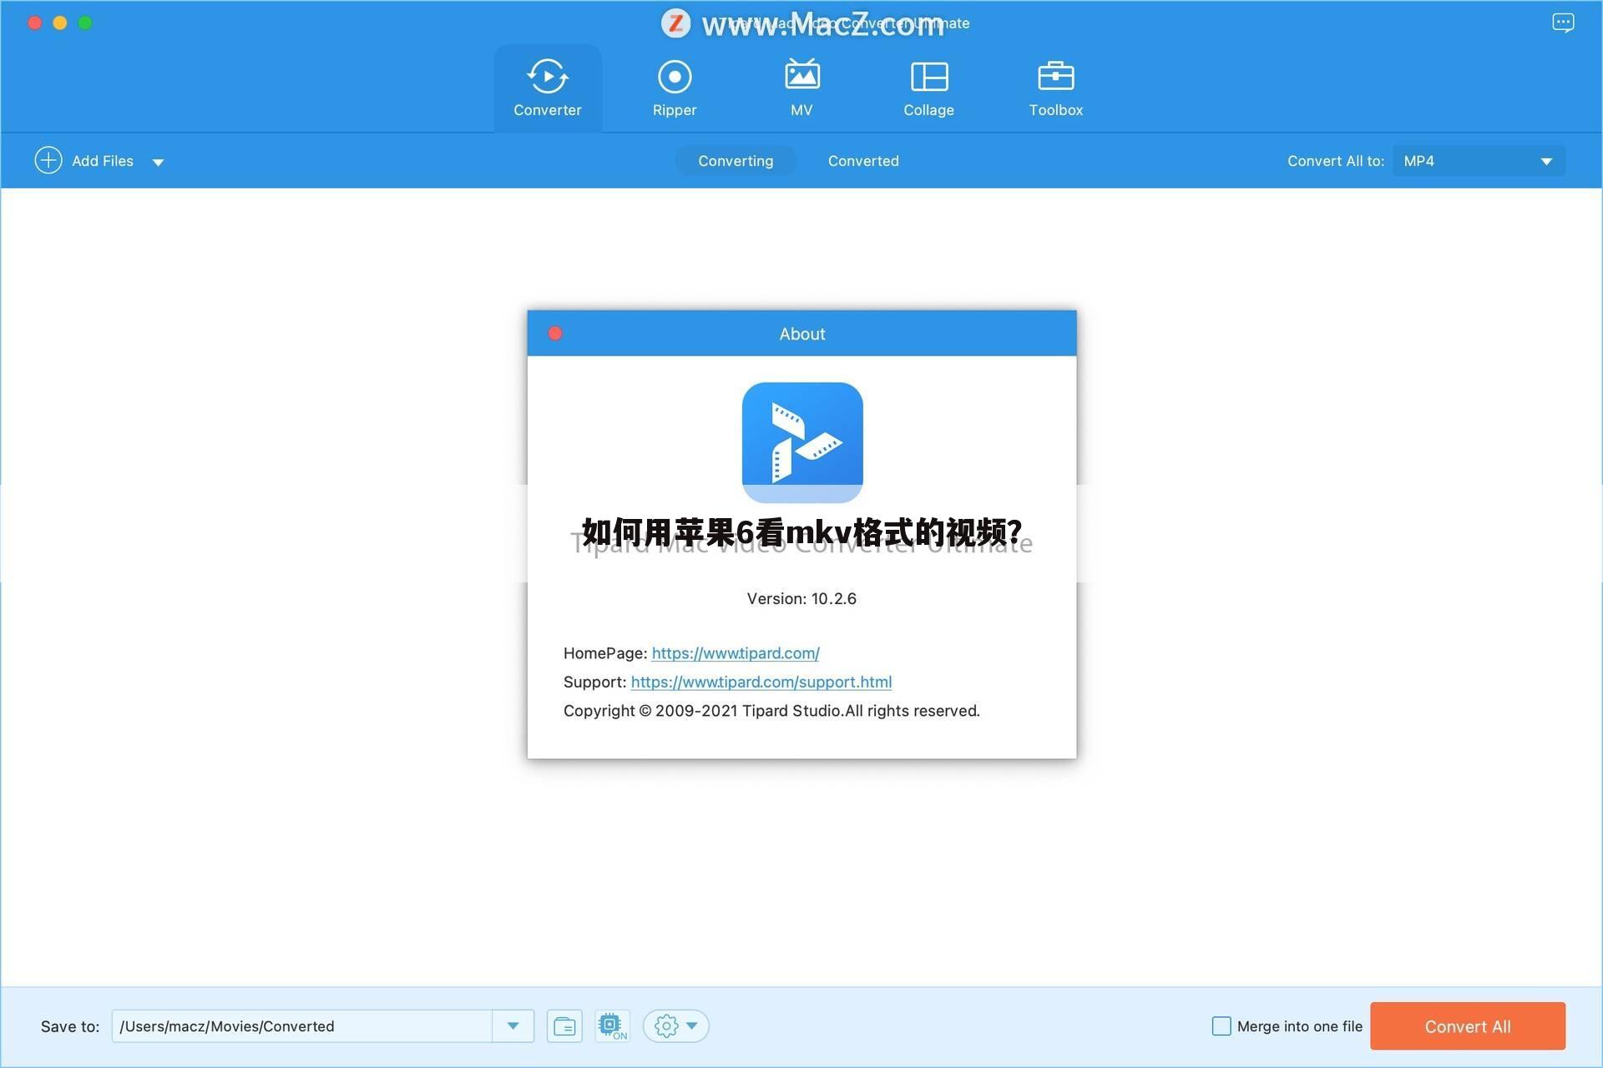Click the feedback chat bubble icon
The width and height of the screenshot is (1603, 1068).
tap(1563, 23)
